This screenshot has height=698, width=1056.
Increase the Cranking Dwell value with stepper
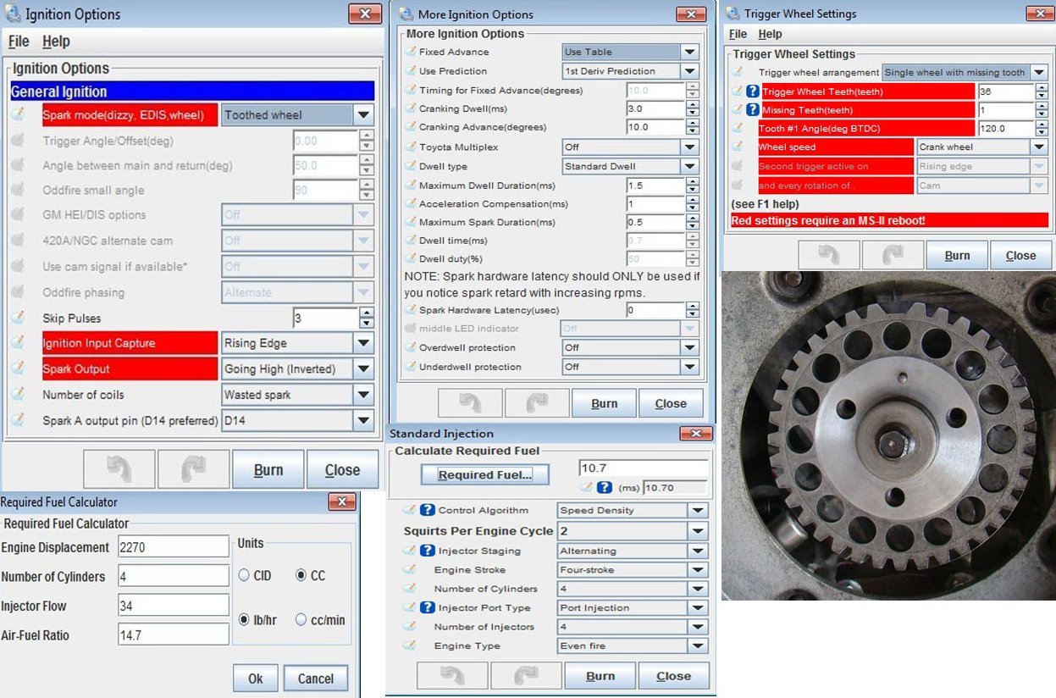[693, 105]
